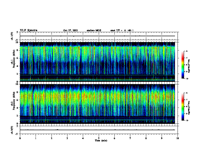The height and width of the screenshot is (155, 200).
Task: Click tick "3" on the time axis
Action: tap(67, 138)
